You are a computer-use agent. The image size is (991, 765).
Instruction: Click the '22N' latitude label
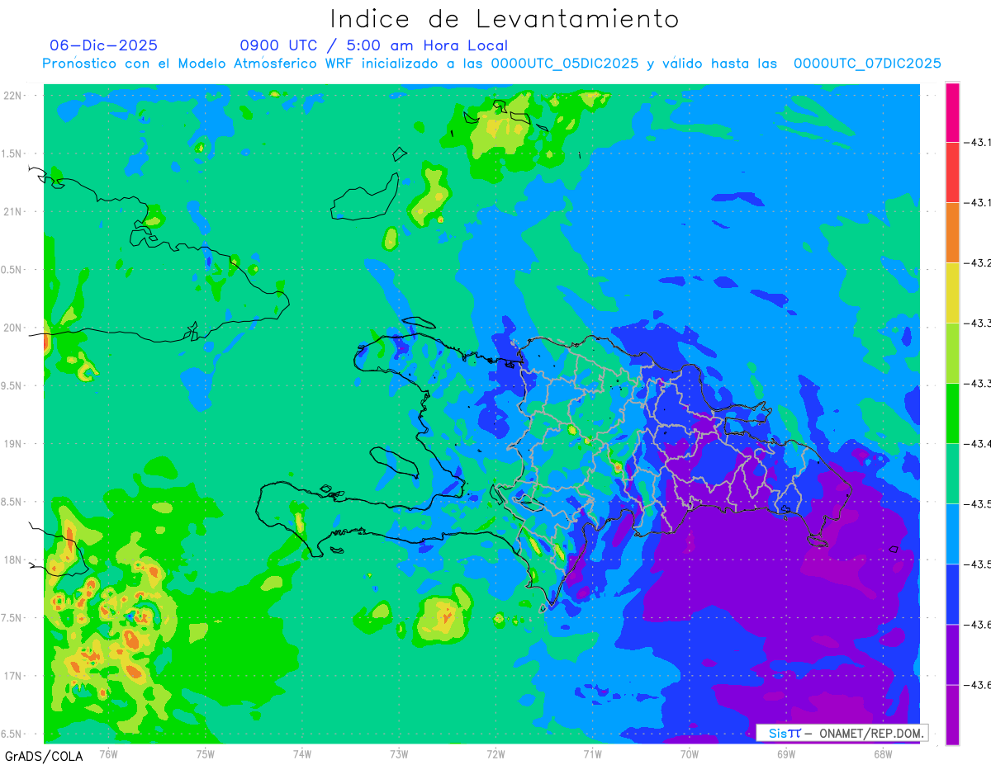pos(14,96)
